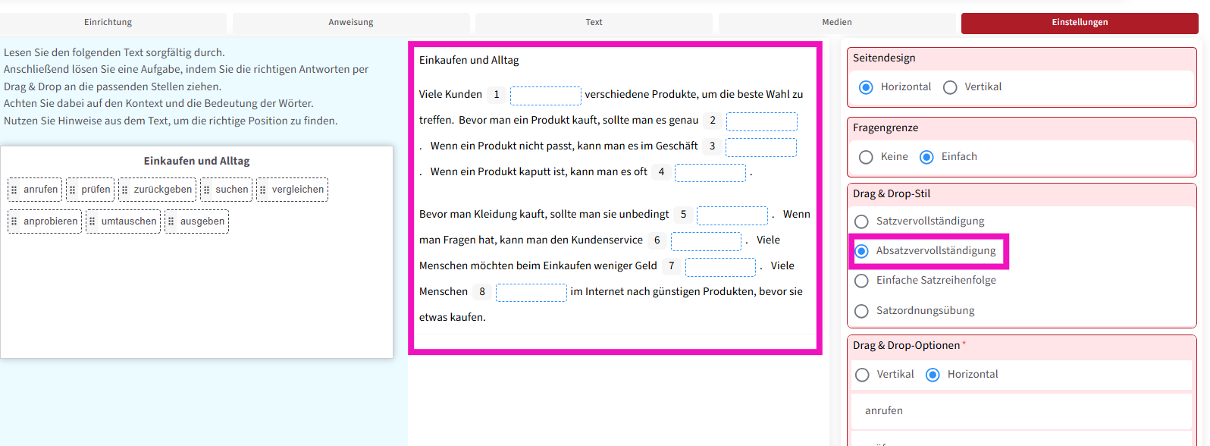Switch to the Medien tab
The height and width of the screenshot is (446, 1210).
coord(837,23)
